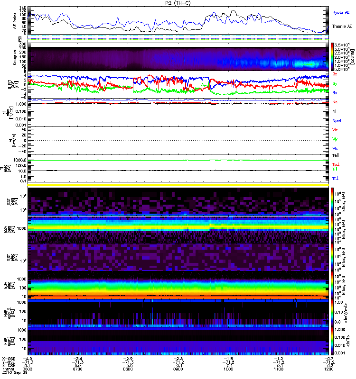Viewport: 356px width, 379px height.
Task: Click the [counts] colorbar unit label
Action: click(353, 57)
